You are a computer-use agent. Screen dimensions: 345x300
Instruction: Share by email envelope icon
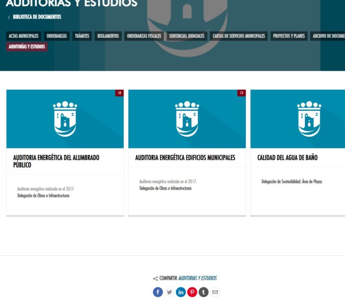tap(215, 292)
